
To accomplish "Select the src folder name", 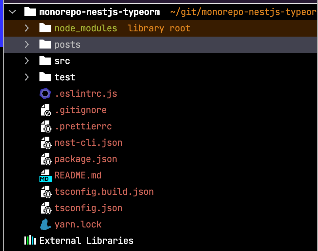I will tap(62, 61).
